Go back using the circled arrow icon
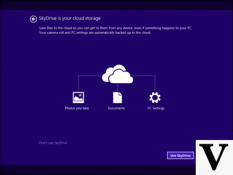The width and height of the screenshot is (233, 175). pos(33,19)
